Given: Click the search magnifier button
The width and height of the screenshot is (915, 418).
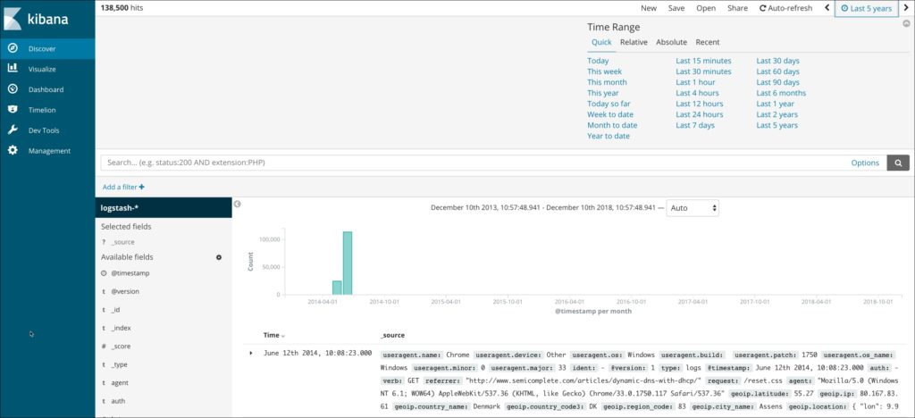Looking at the screenshot, I should click(x=897, y=163).
